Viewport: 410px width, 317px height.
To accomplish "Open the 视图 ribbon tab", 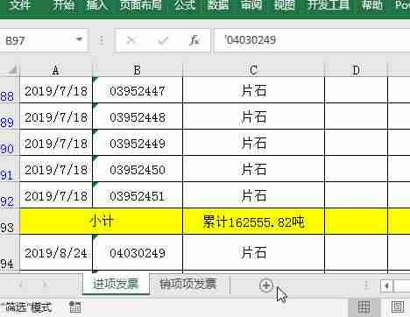I will point(284,5).
